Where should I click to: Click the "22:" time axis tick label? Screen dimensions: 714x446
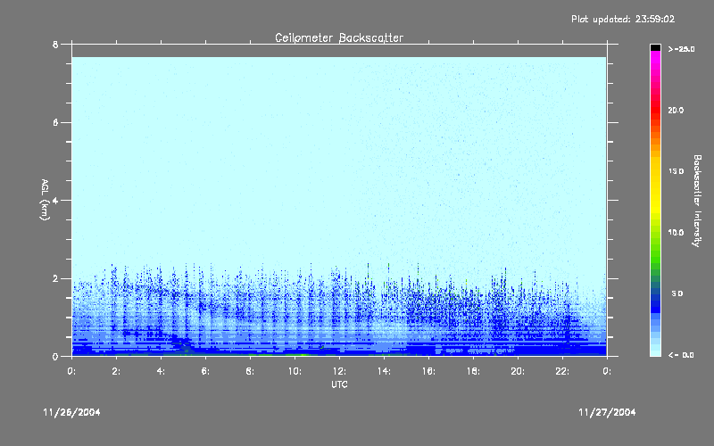(562, 371)
